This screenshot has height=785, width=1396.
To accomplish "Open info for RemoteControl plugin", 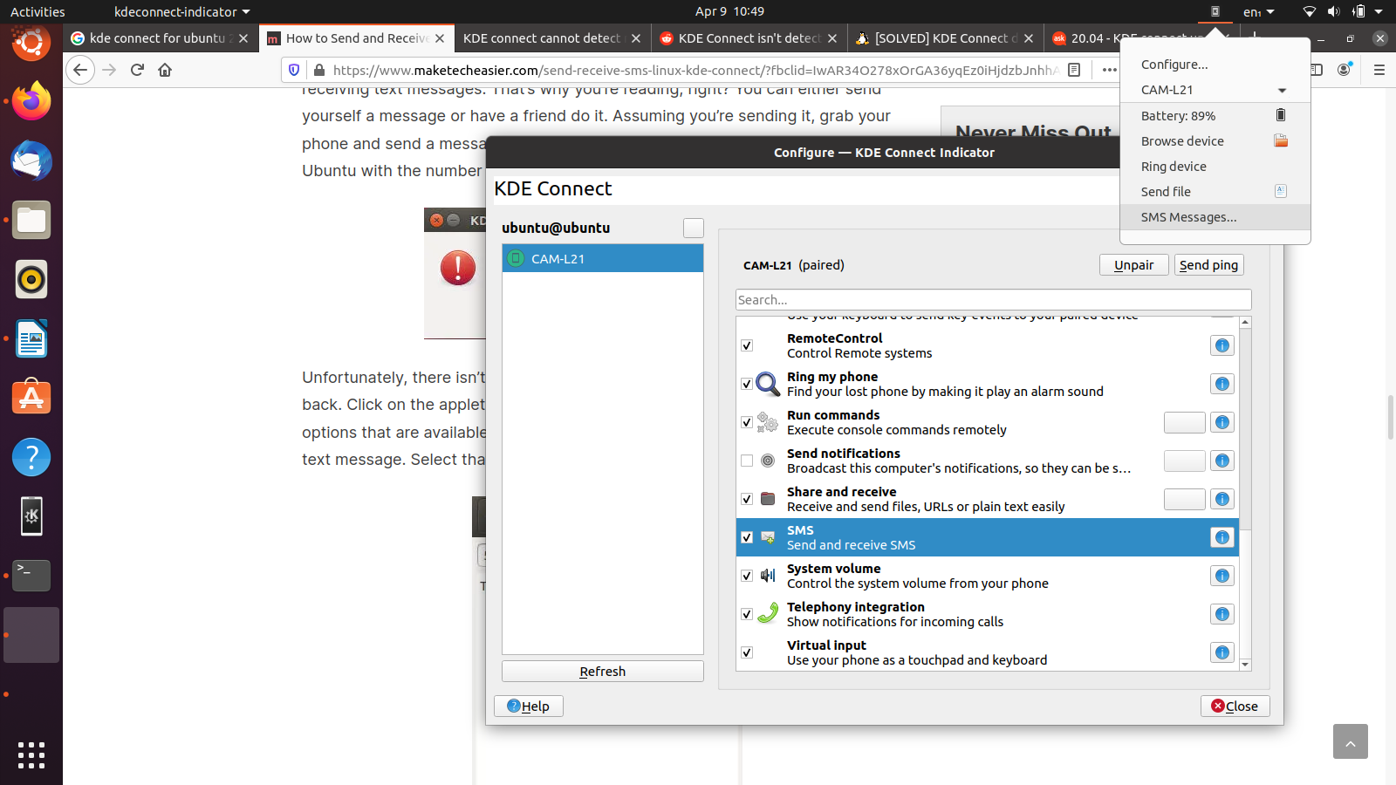I will [x=1222, y=345].
